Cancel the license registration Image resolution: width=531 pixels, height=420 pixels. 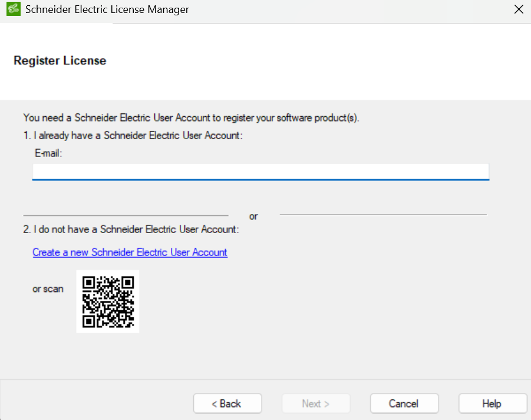pyautogui.click(x=404, y=403)
